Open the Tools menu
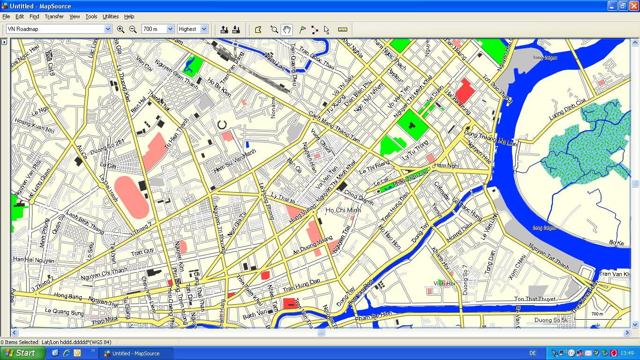 pyautogui.click(x=91, y=16)
